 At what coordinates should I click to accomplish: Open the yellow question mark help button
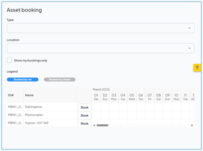pos(197,68)
